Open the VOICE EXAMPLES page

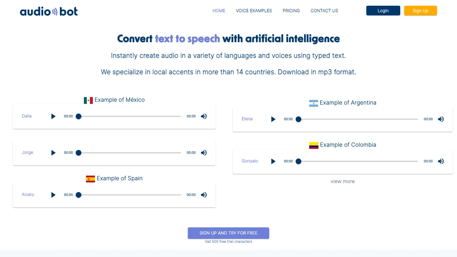[x=254, y=11]
